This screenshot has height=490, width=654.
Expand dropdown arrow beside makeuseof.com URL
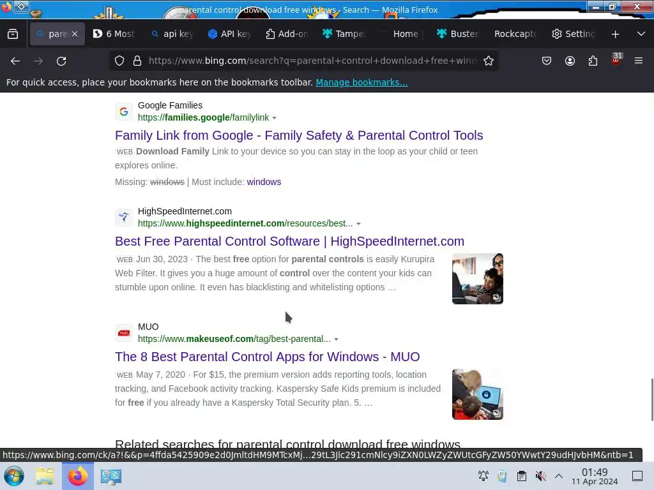336,339
